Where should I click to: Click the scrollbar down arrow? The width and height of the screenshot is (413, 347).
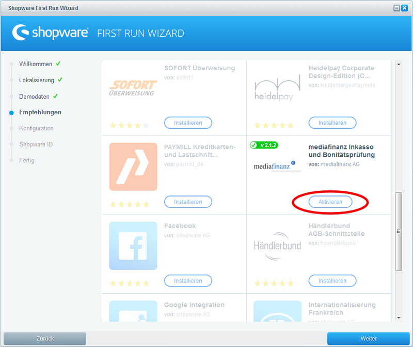pyautogui.click(x=399, y=318)
